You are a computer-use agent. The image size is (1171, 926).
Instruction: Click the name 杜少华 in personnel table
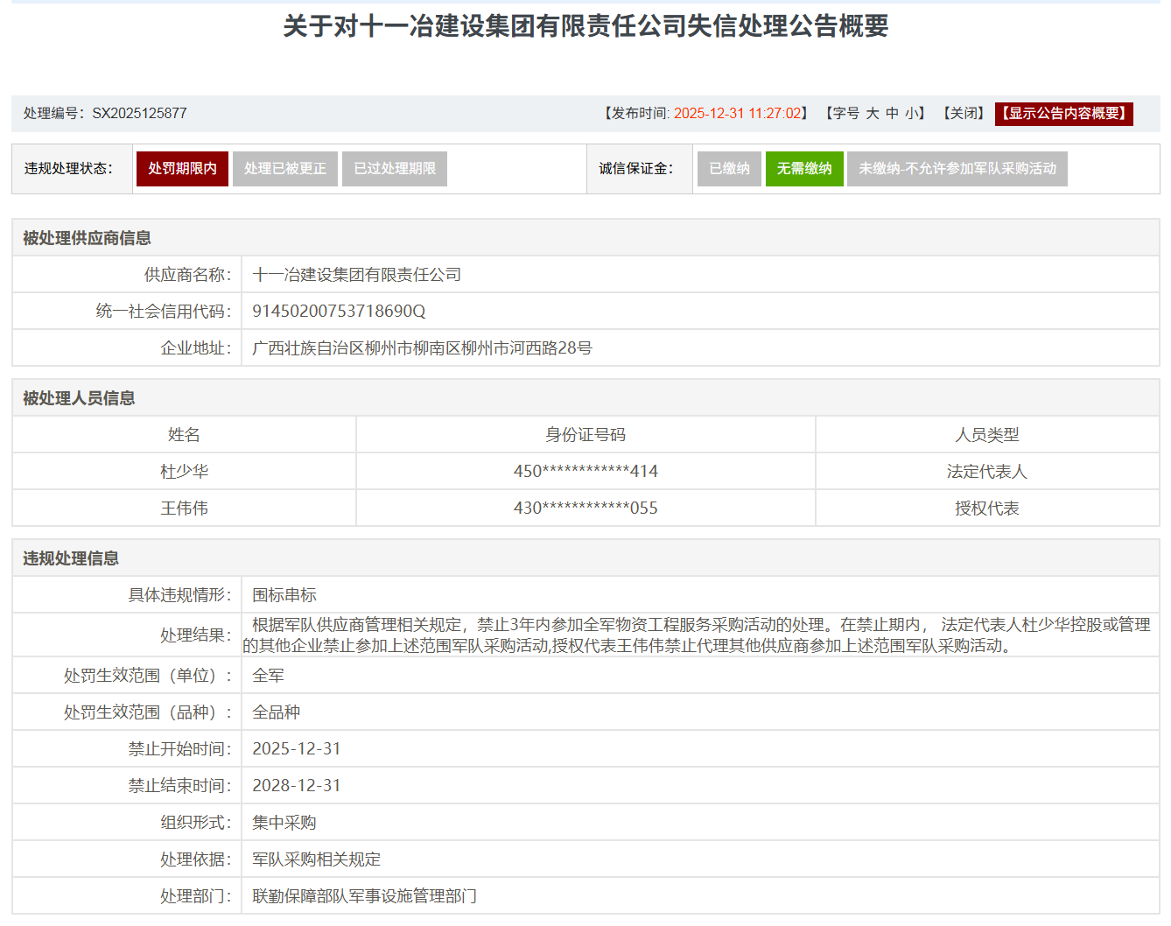(x=184, y=472)
